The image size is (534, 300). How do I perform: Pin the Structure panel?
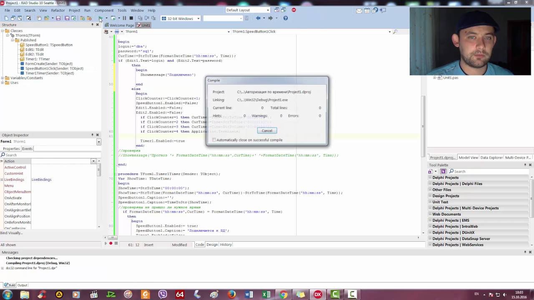92,25
